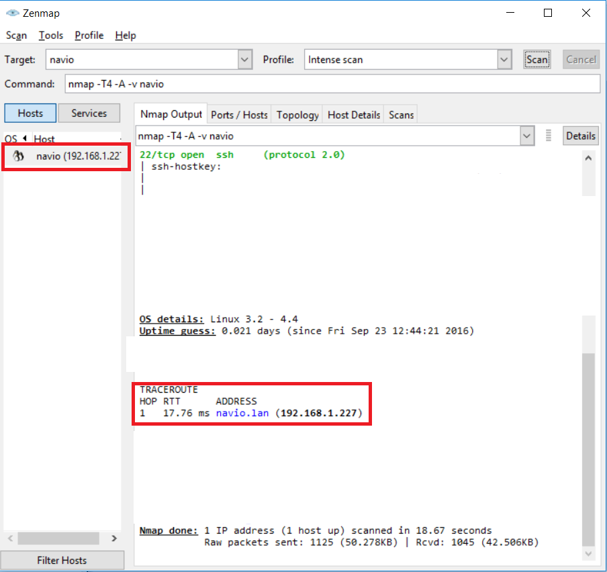Viewport: 607px width, 572px height.
Task: Click the output scrollbar down arrow
Action: click(x=588, y=553)
